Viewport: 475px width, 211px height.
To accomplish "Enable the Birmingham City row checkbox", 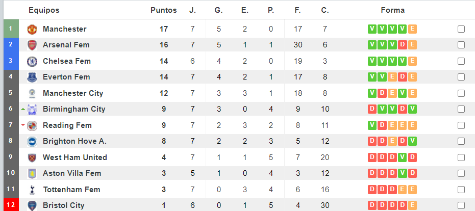I will pos(461,109).
